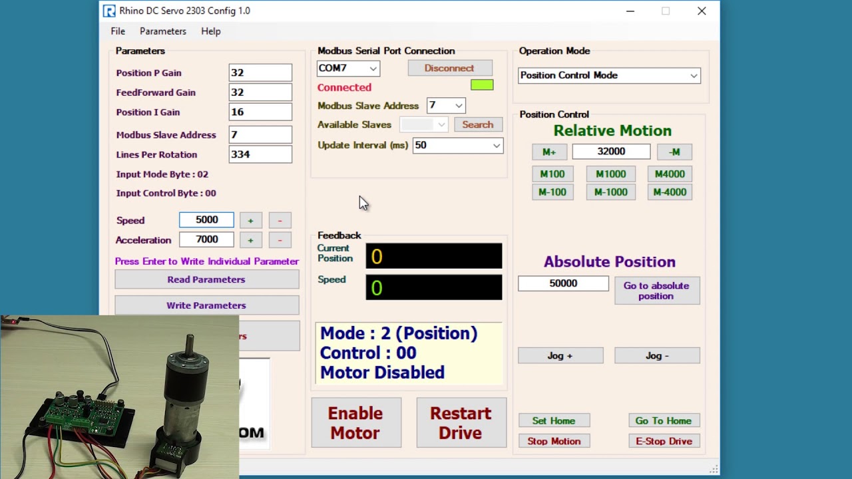The height and width of the screenshot is (479, 852).
Task: Click the M-1000 button
Action: [611, 192]
